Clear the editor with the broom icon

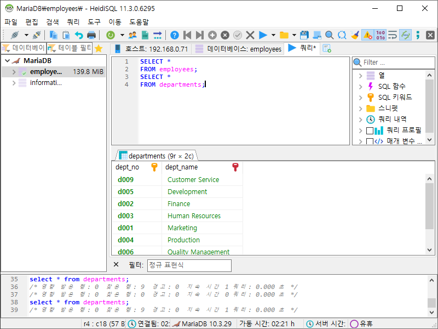(355, 35)
